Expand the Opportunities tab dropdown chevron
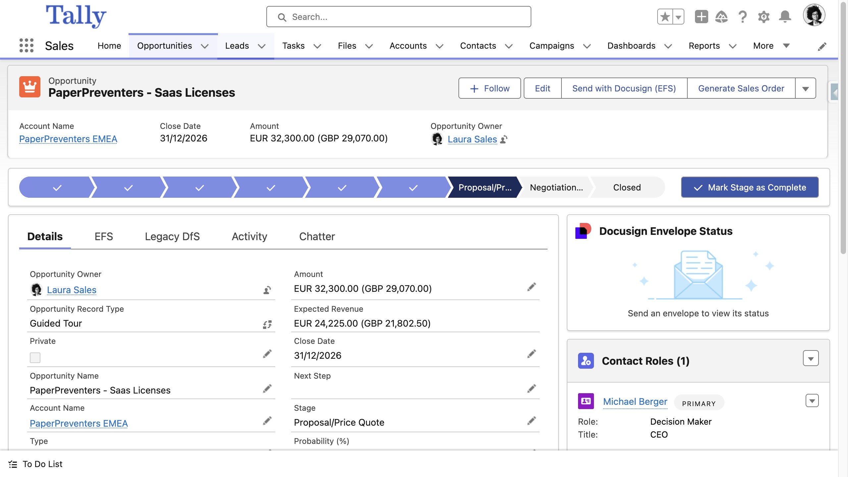Screen dimensions: 848x477 click(205, 46)
